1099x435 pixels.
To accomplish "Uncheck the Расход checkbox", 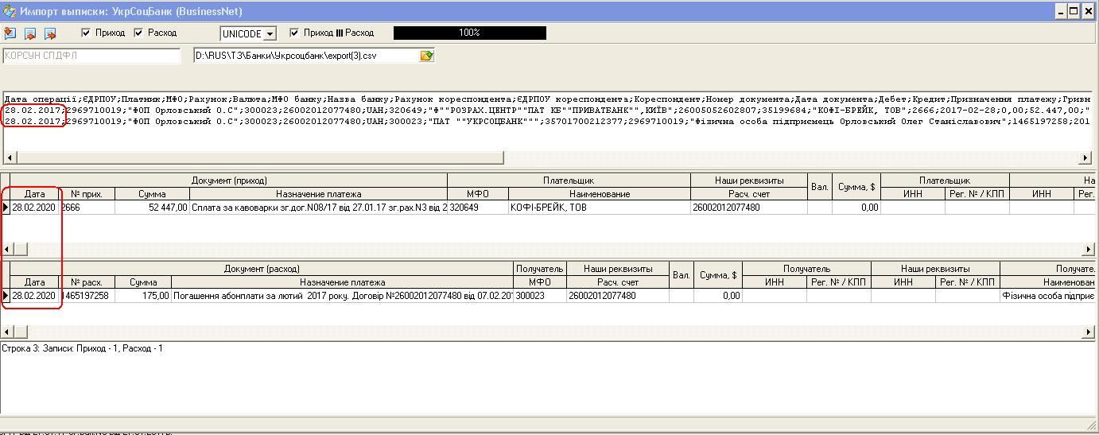I will click(138, 33).
